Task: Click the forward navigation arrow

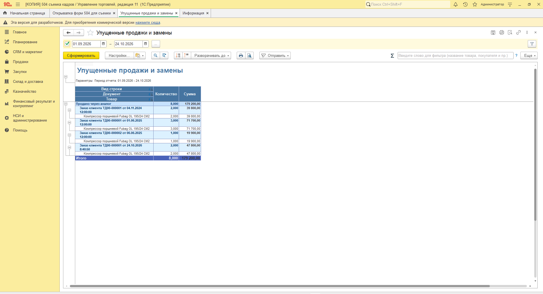Action: [x=79, y=33]
